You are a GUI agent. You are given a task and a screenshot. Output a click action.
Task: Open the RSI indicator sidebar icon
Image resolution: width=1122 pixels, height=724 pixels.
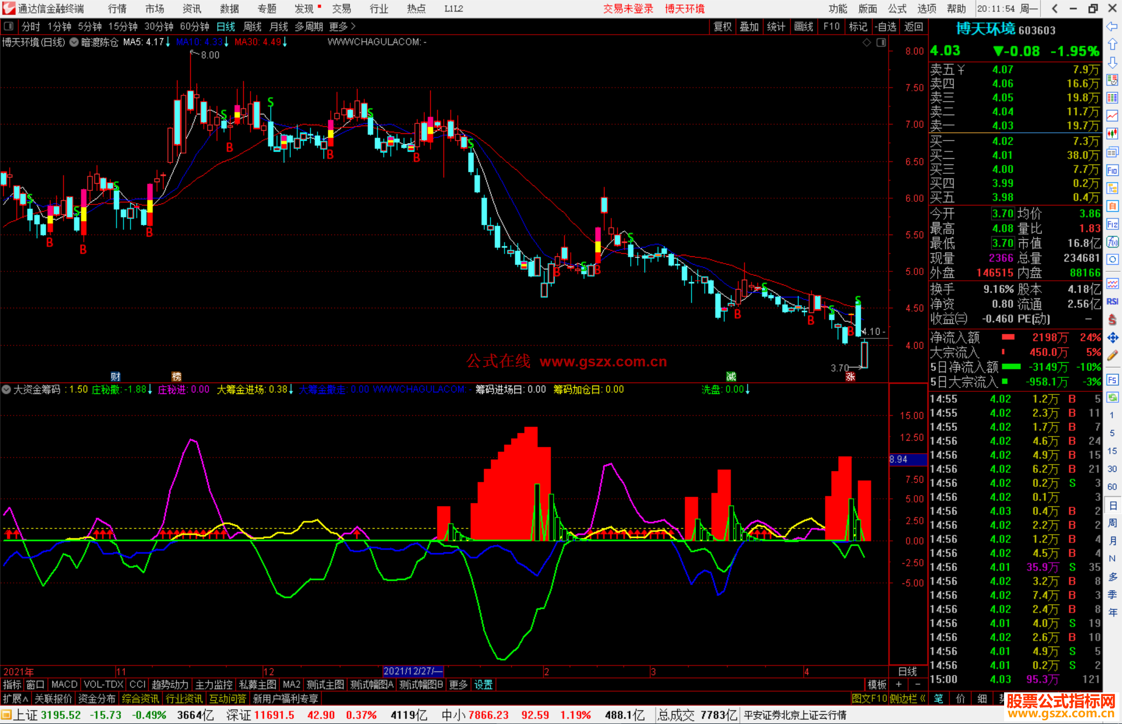point(1112,302)
